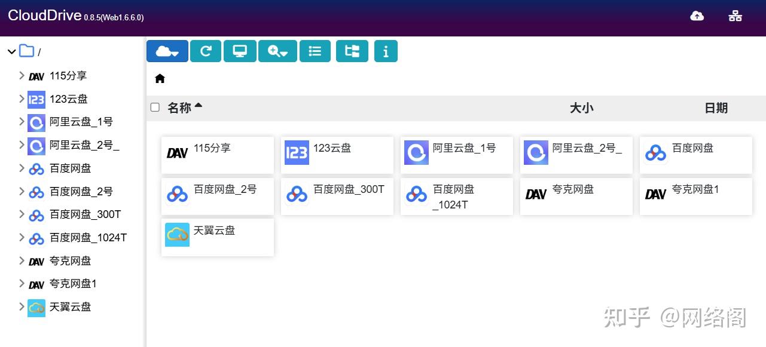Click the 日期 column header
Image resolution: width=766 pixels, height=347 pixels.
tap(715, 108)
